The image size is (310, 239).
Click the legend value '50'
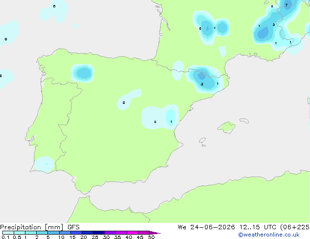(x=152, y=237)
